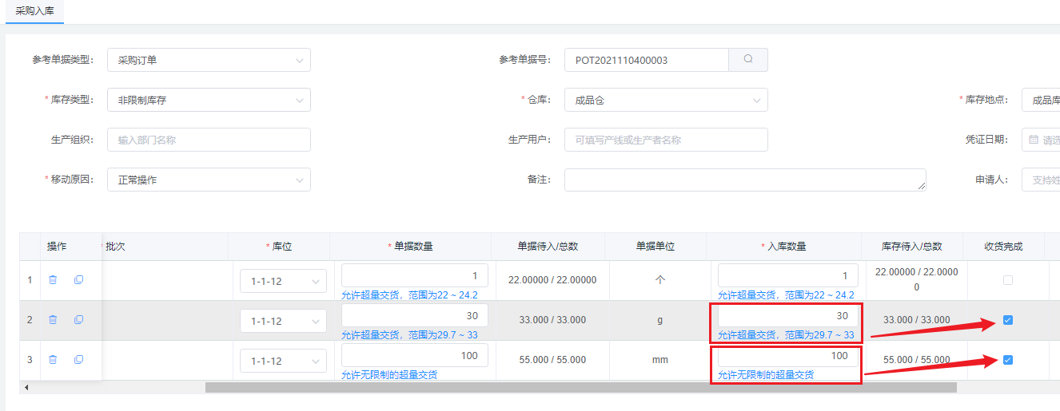Click the search icon beside reference document number
The width and height of the screenshot is (1060, 411).
747,60
